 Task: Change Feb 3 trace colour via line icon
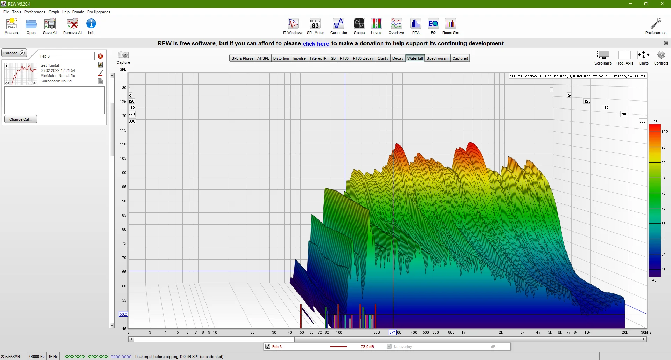click(x=100, y=73)
